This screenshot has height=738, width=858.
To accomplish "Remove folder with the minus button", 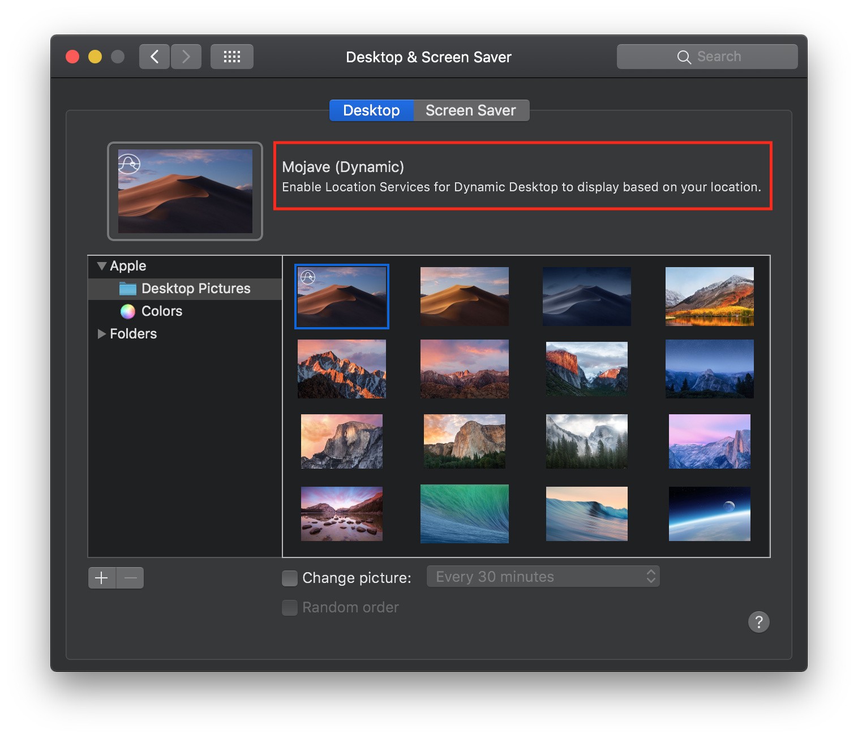I will 130,578.
